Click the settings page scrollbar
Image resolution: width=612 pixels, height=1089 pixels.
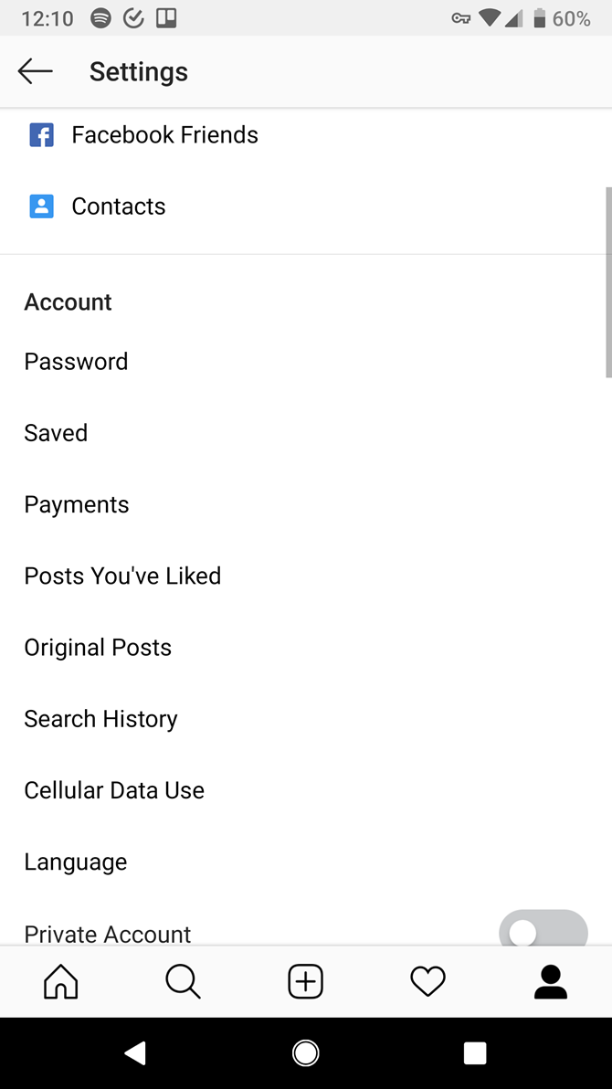[608, 281]
